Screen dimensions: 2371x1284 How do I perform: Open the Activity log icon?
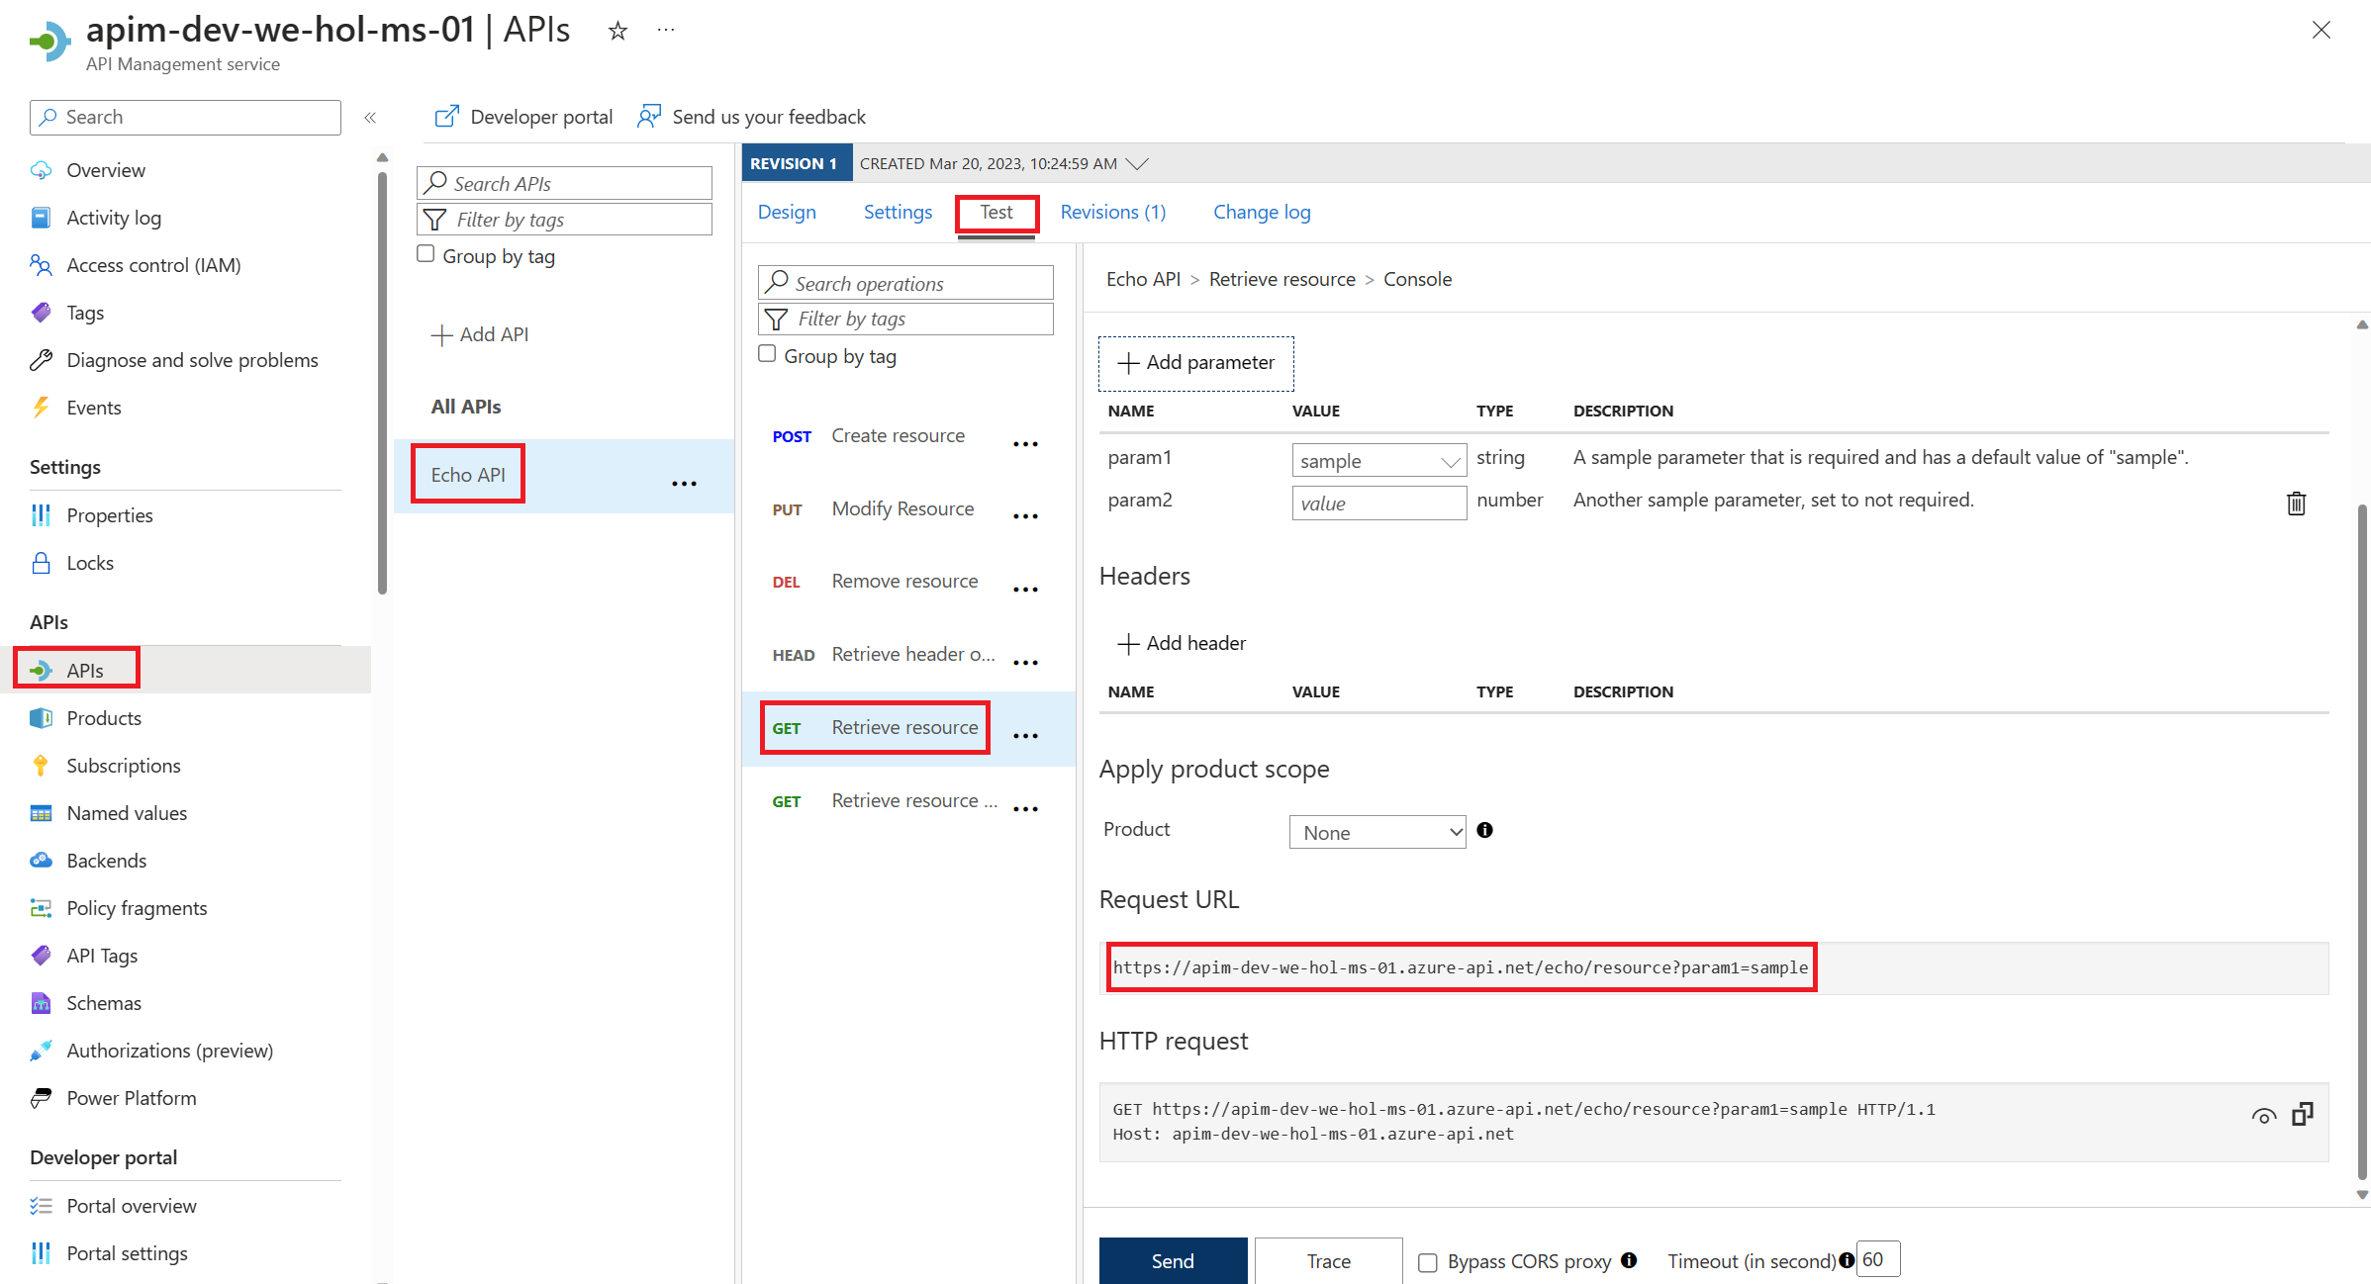(x=41, y=218)
